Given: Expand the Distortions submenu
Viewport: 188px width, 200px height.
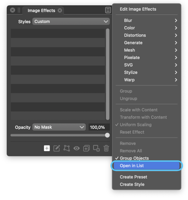Looking at the screenshot, I should [147, 35].
